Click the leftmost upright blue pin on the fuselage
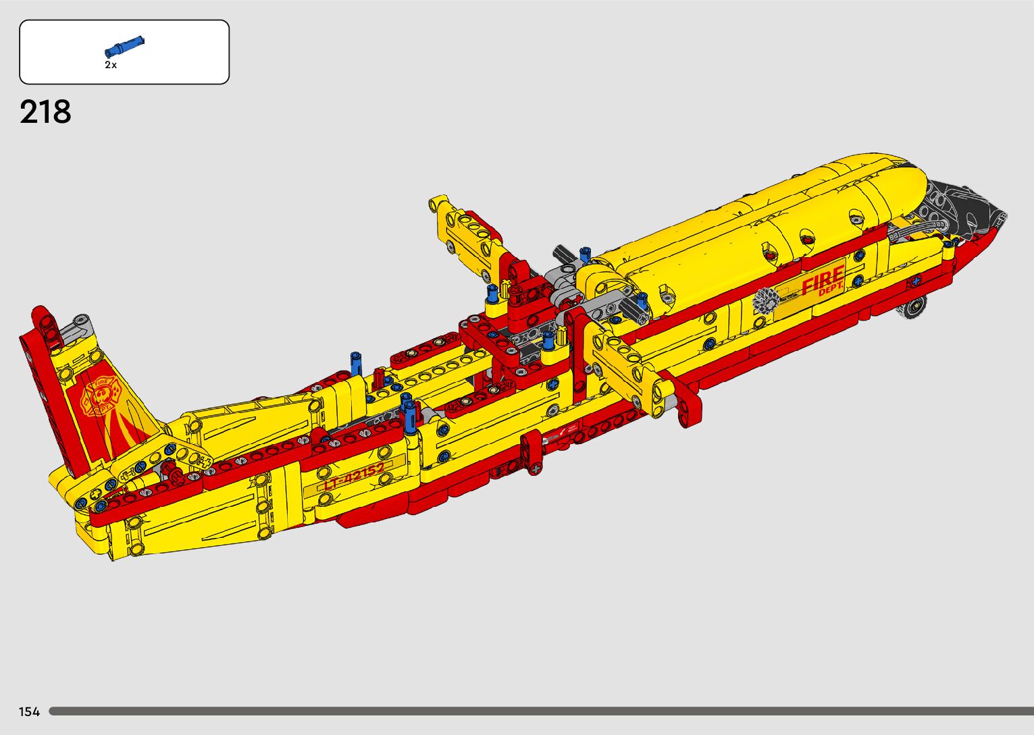 pyautogui.click(x=356, y=364)
